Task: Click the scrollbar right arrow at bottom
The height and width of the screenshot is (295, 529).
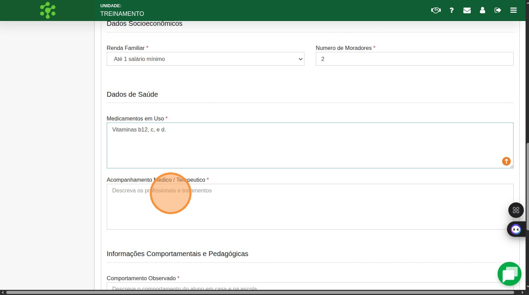Action: point(522,293)
